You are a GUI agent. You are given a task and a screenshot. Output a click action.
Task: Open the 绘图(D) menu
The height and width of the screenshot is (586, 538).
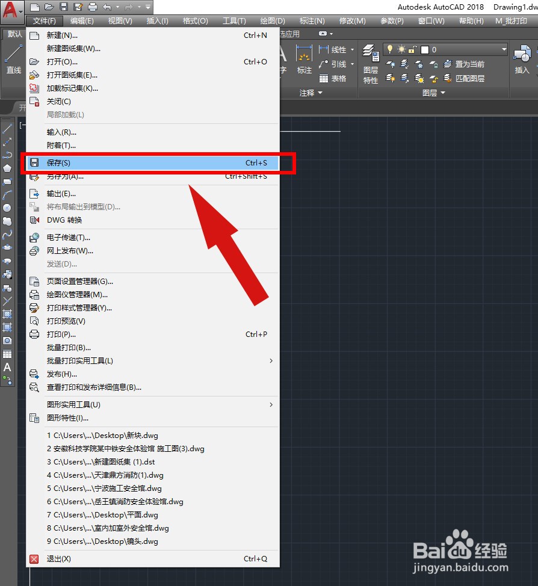(273, 21)
